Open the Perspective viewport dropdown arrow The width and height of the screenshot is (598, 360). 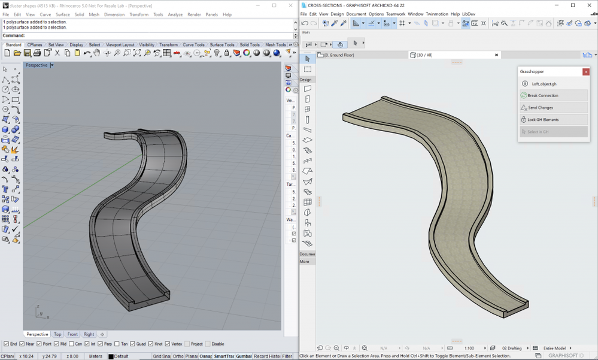(x=52, y=65)
